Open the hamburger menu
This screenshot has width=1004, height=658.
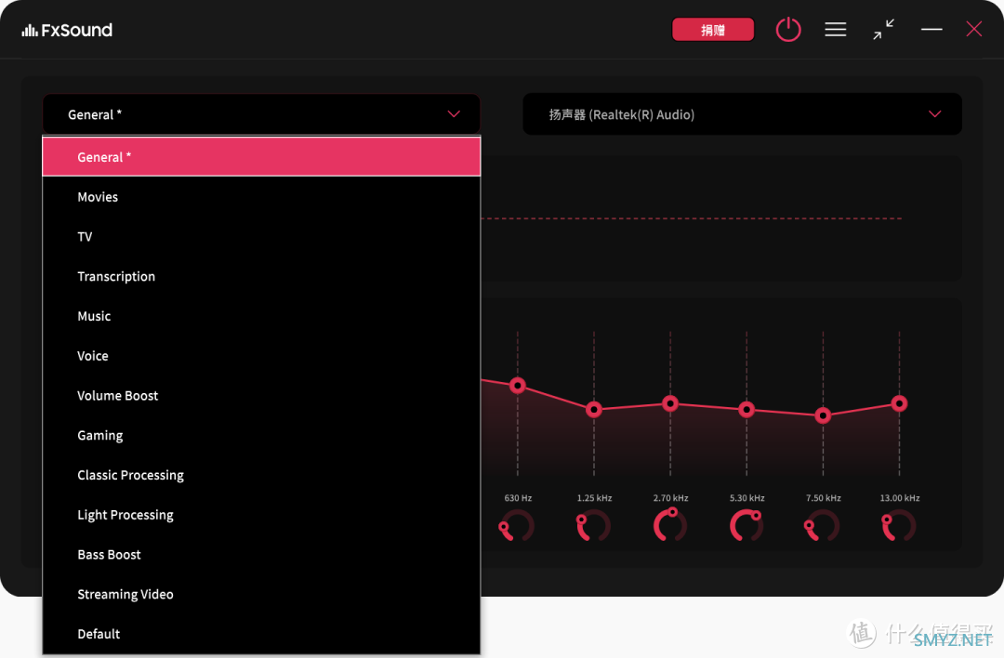[835, 30]
